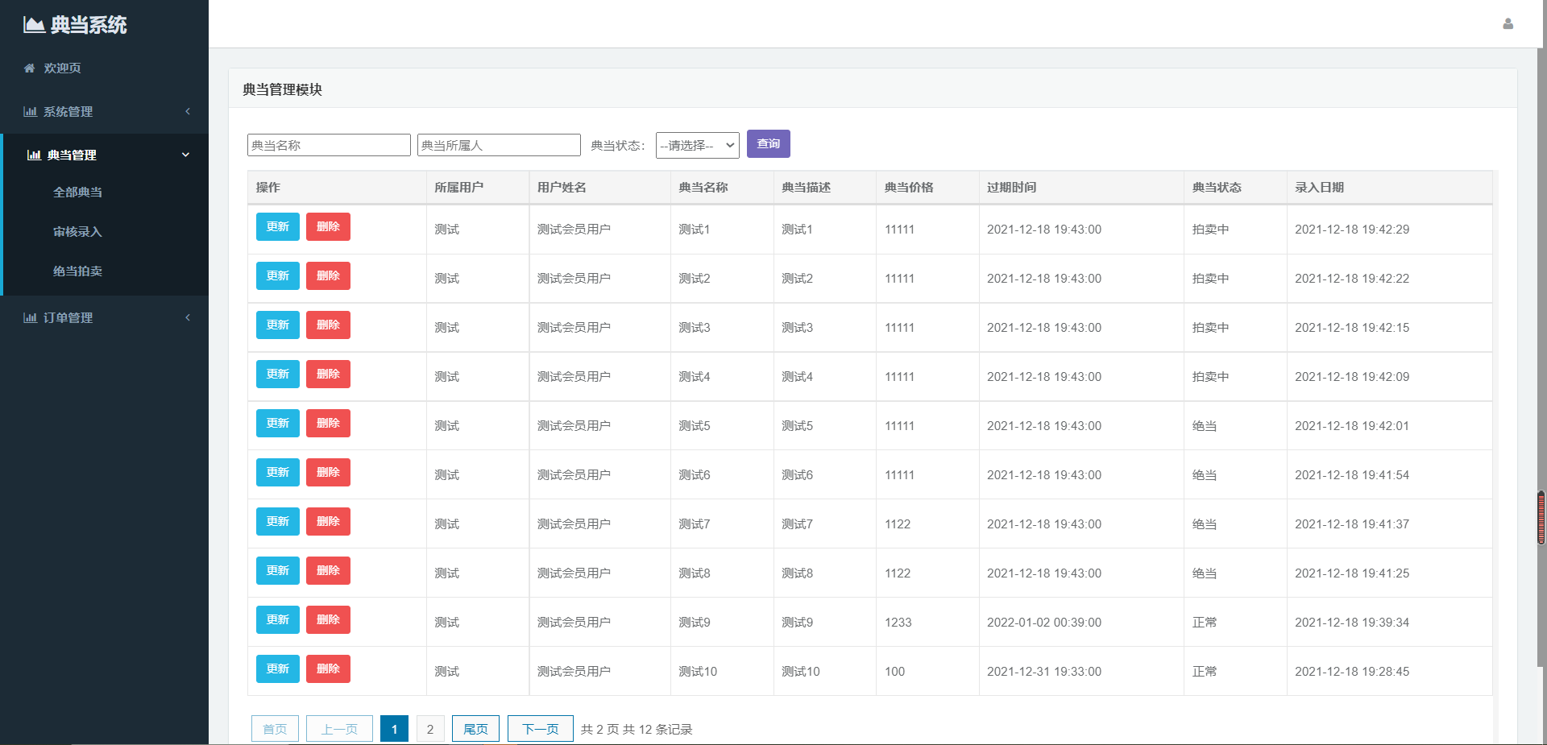The height and width of the screenshot is (745, 1547).
Task: Click the 尾页 last page button
Action: [x=475, y=729]
